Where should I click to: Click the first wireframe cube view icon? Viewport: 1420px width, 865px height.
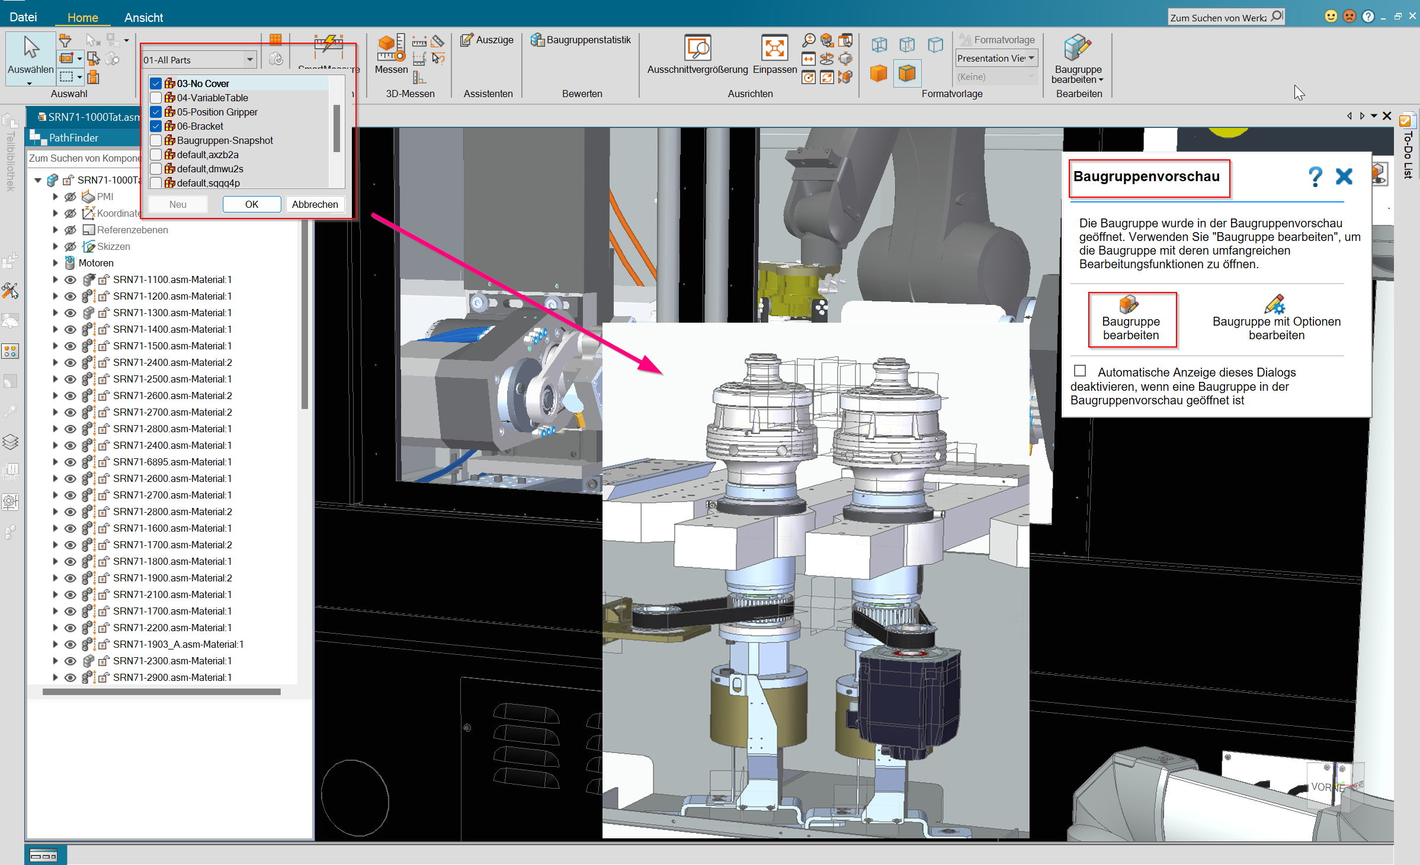point(879,44)
